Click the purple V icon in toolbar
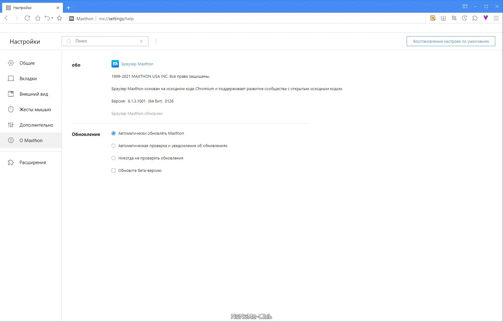 click(485, 18)
